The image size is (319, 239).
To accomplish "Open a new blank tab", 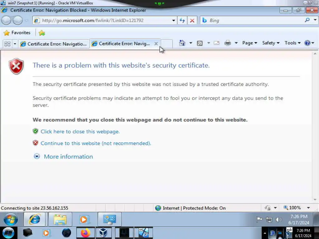I will pos(167,44).
